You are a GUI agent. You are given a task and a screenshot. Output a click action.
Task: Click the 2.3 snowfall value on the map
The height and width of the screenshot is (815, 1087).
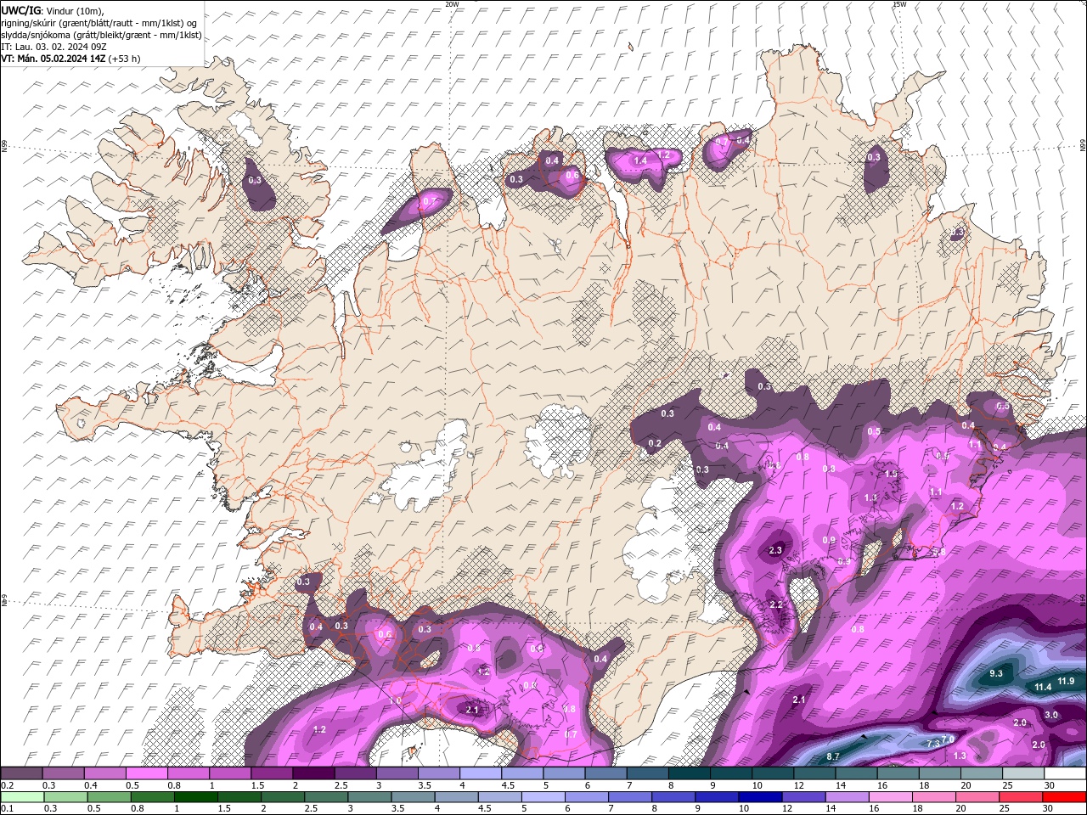click(x=775, y=550)
